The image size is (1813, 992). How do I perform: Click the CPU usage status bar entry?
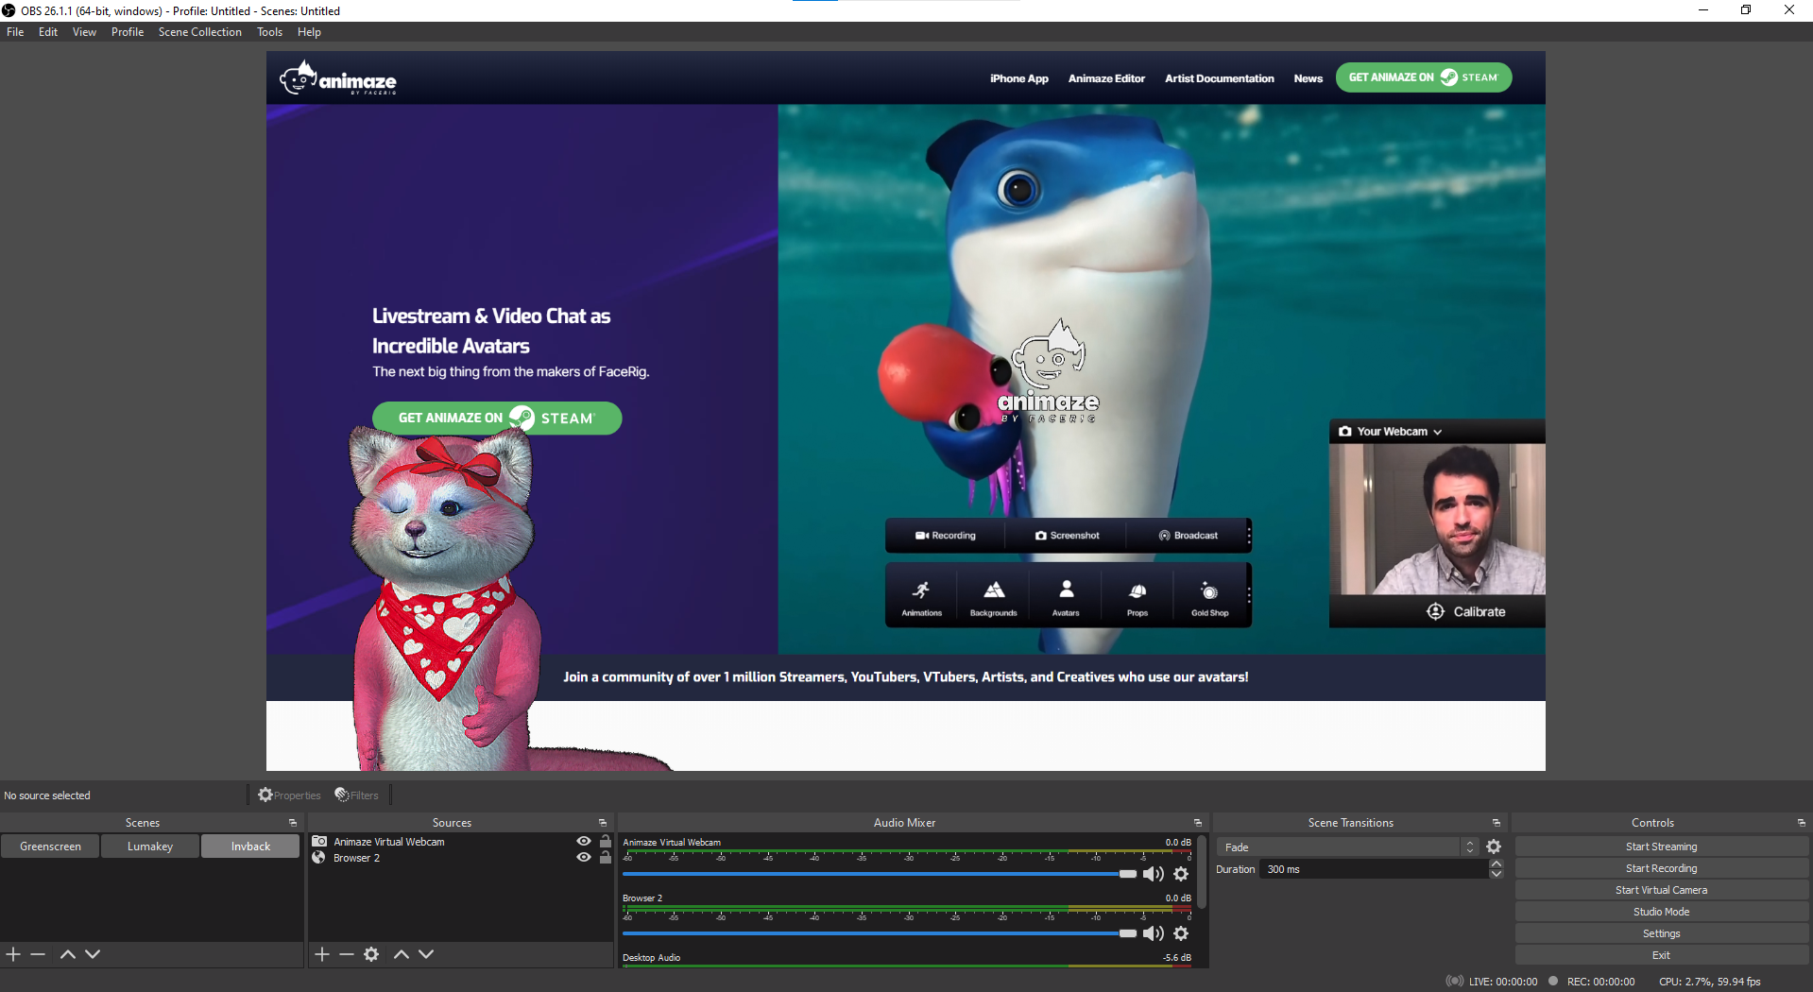(x=1709, y=982)
